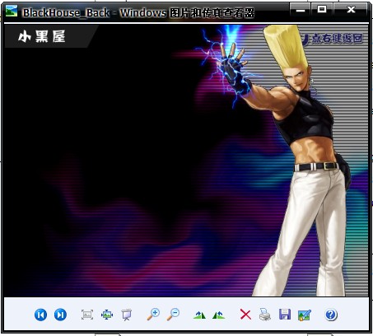Go to the next image
The width and height of the screenshot is (373, 336).
coord(60,315)
